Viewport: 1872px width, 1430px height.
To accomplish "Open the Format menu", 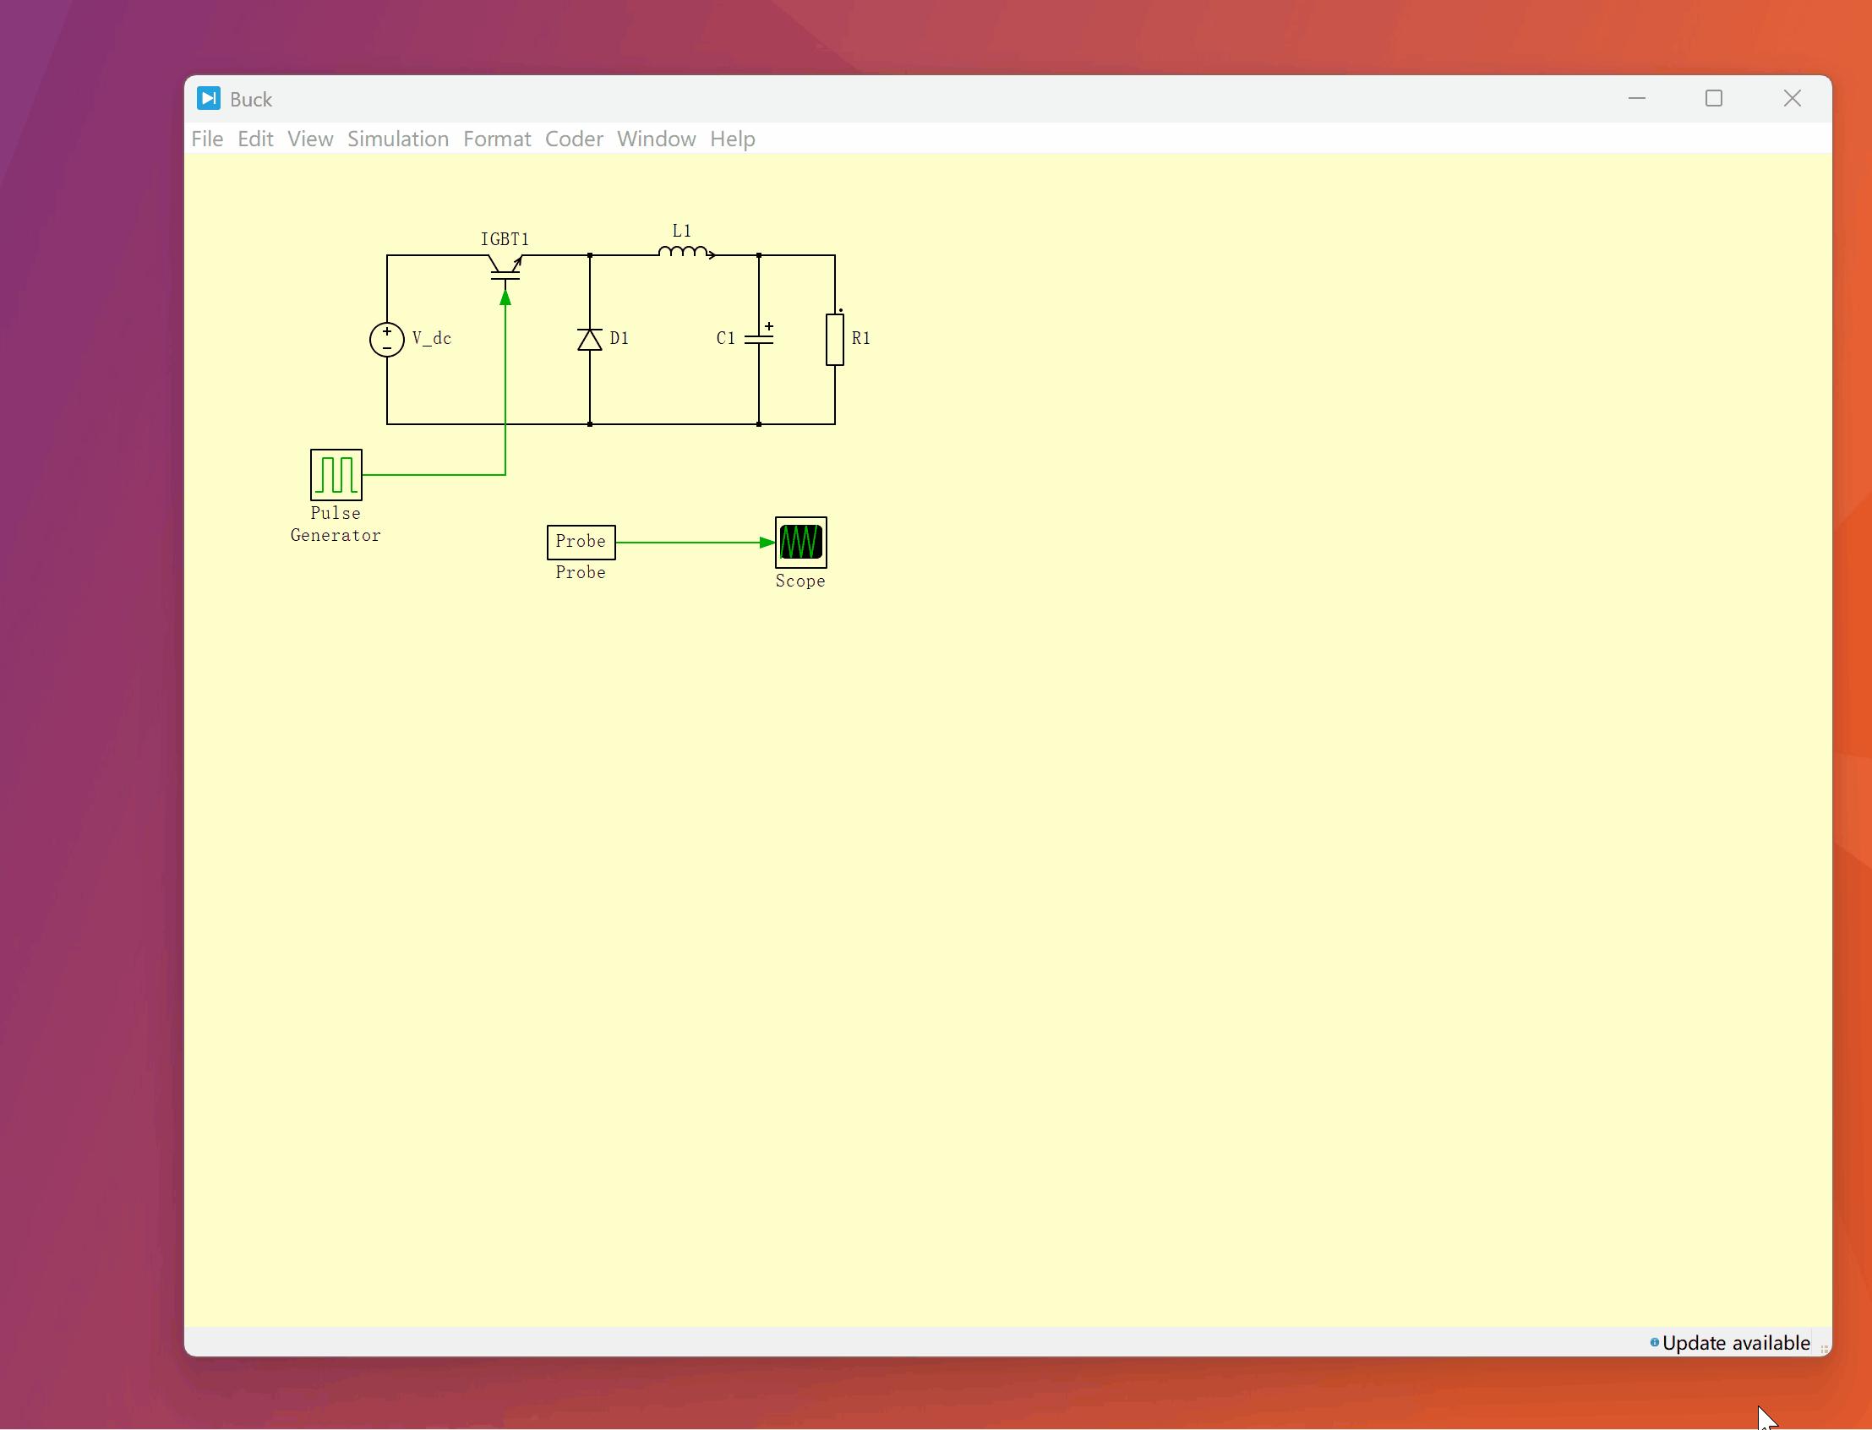I will coord(496,139).
